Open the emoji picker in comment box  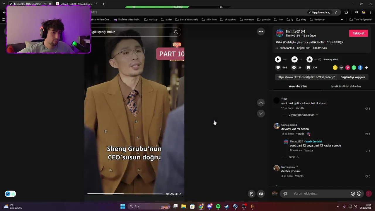(359, 194)
